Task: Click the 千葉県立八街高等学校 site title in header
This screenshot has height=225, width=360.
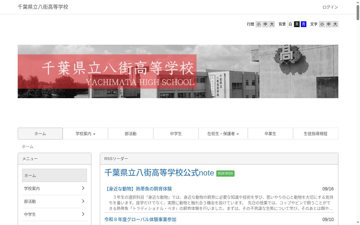Action: 43,7
